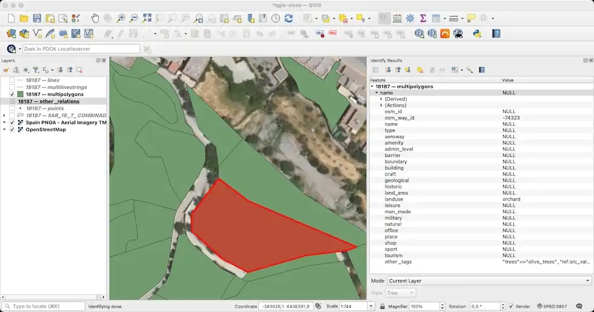Click the Filter Legend funnel icon
Image resolution: width=594 pixels, height=312 pixels.
pos(36,70)
